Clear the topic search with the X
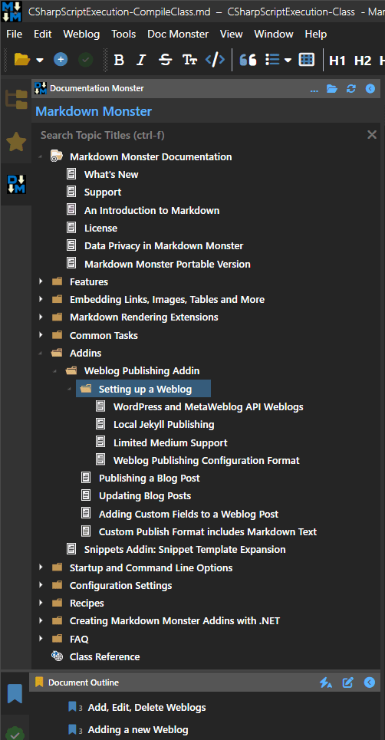The height and width of the screenshot is (740, 385). point(372,136)
